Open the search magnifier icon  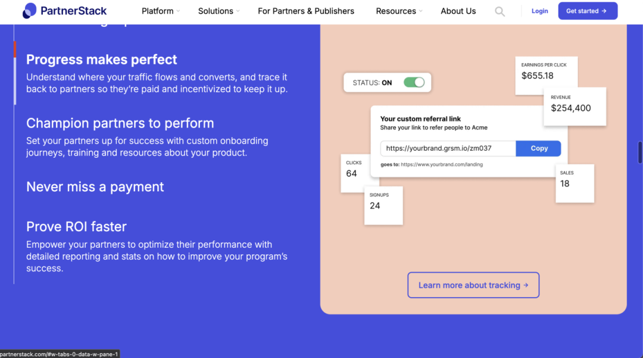point(500,11)
